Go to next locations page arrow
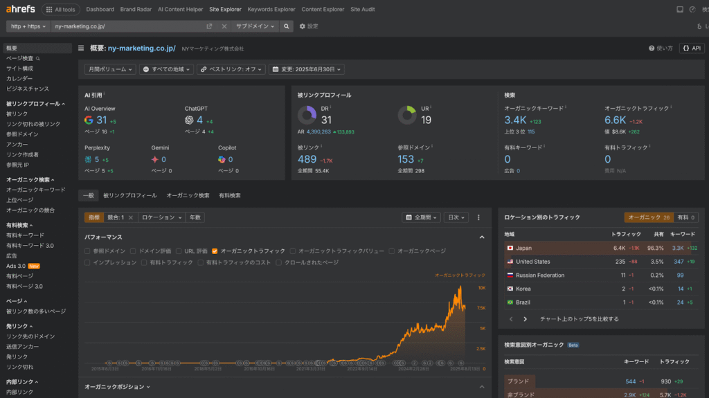Screen dimensions: 709x398 point(525,319)
